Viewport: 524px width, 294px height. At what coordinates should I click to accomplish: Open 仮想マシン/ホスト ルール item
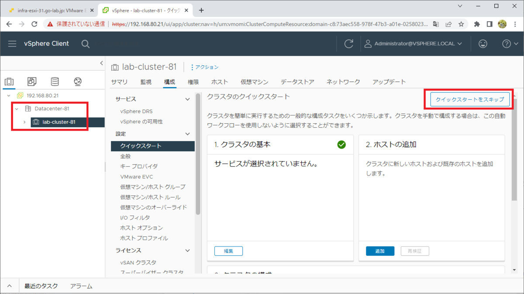pyautogui.click(x=150, y=197)
